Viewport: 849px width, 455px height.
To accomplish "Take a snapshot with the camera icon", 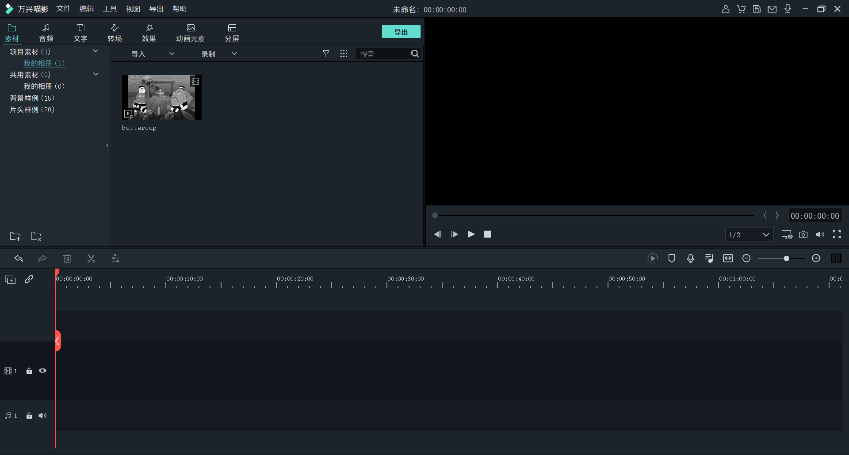I will point(803,235).
